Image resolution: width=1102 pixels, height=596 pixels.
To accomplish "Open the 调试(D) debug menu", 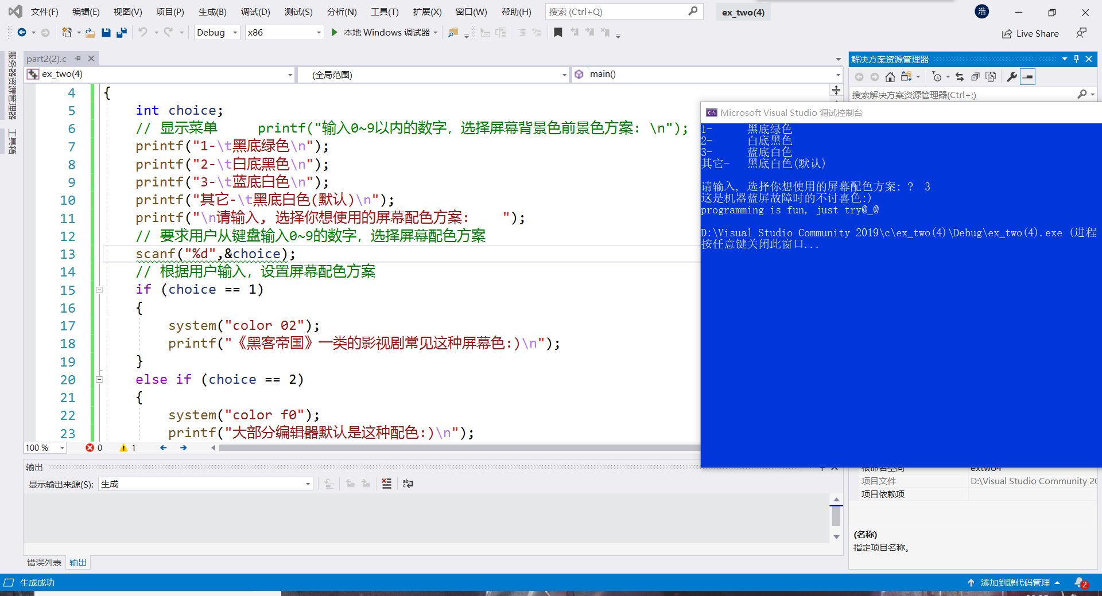I will point(255,12).
